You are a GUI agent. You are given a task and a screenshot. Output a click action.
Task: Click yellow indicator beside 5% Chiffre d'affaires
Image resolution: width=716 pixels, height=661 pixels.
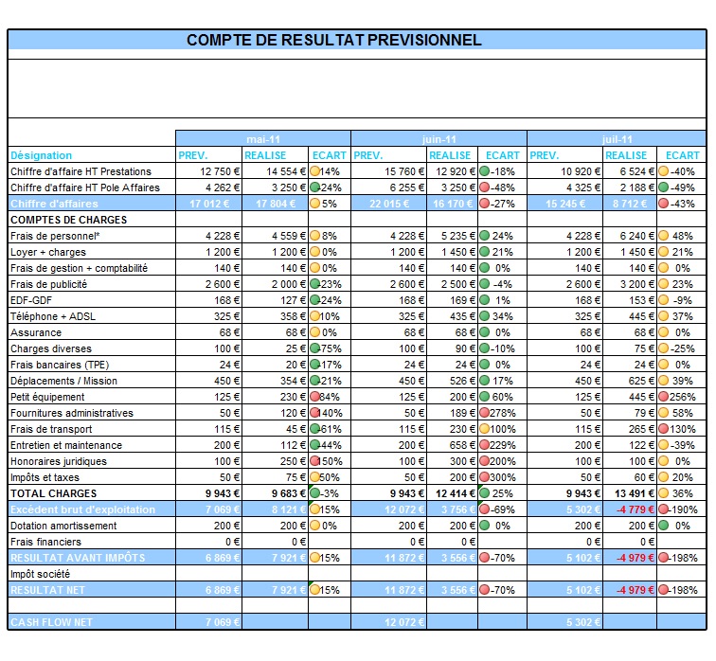pyautogui.click(x=314, y=204)
